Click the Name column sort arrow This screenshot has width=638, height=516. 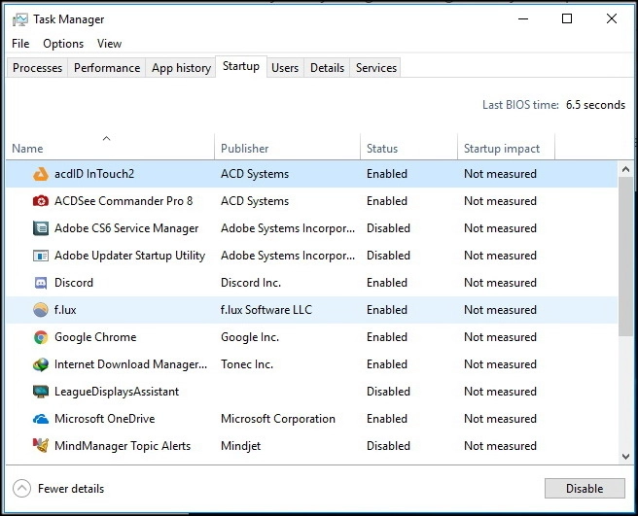click(x=107, y=138)
